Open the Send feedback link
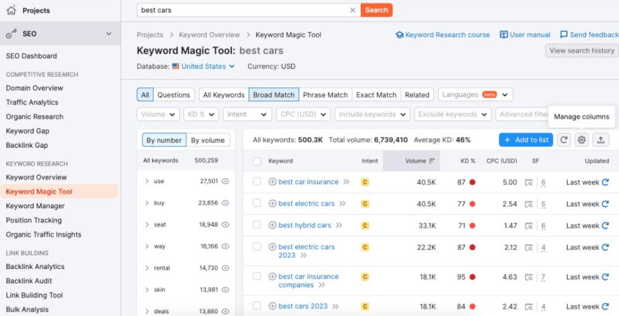 [x=589, y=35]
